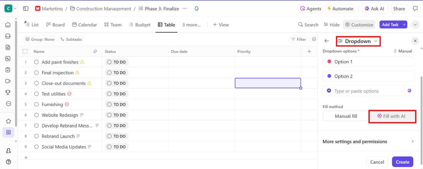This screenshot has width=423, height=169.
Task: Select Manual fill method
Action: (x=346, y=116)
